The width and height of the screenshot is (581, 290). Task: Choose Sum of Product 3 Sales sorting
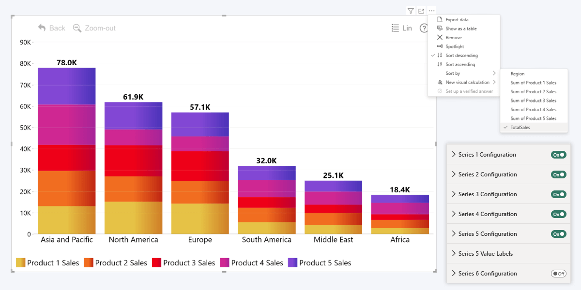click(x=533, y=101)
